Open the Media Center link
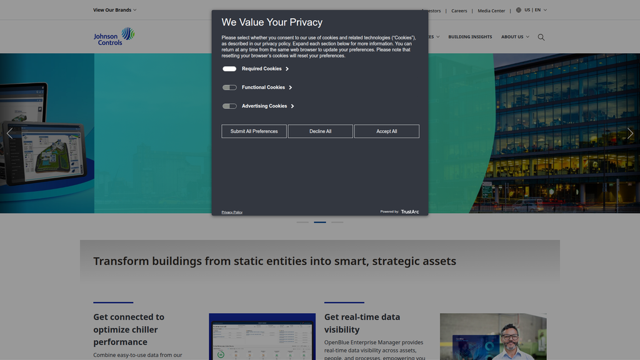This screenshot has width=640, height=360. coord(491,11)
